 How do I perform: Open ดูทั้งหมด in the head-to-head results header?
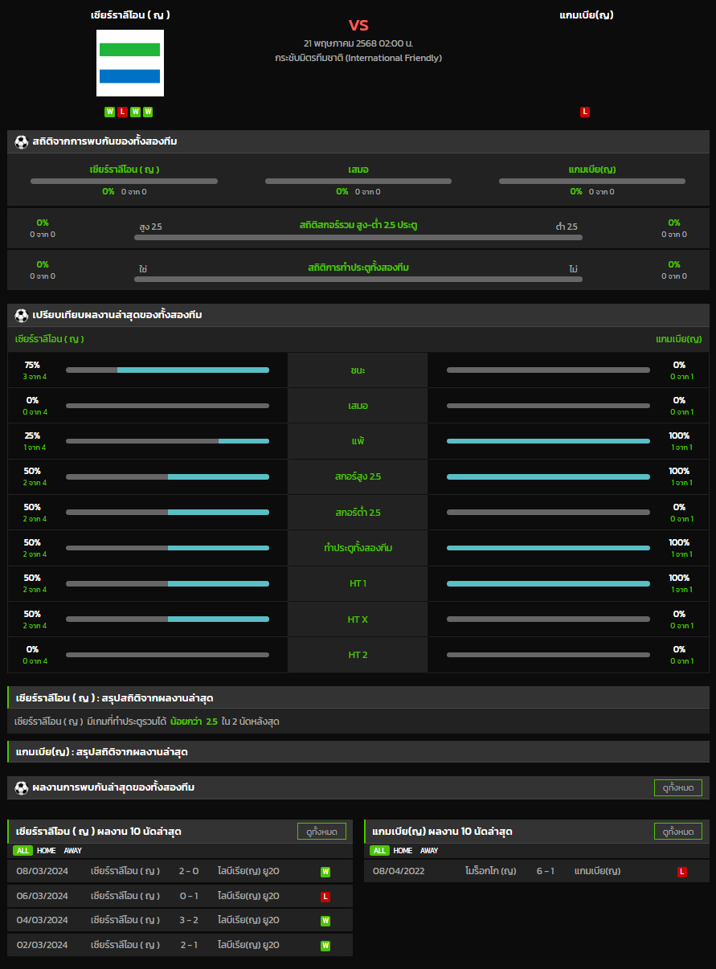click(678, 787)
